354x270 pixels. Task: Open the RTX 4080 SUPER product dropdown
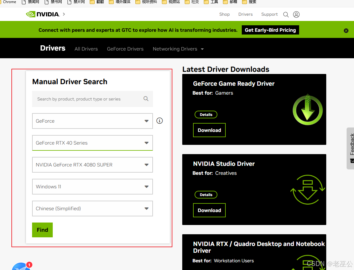tap(92, 165)
